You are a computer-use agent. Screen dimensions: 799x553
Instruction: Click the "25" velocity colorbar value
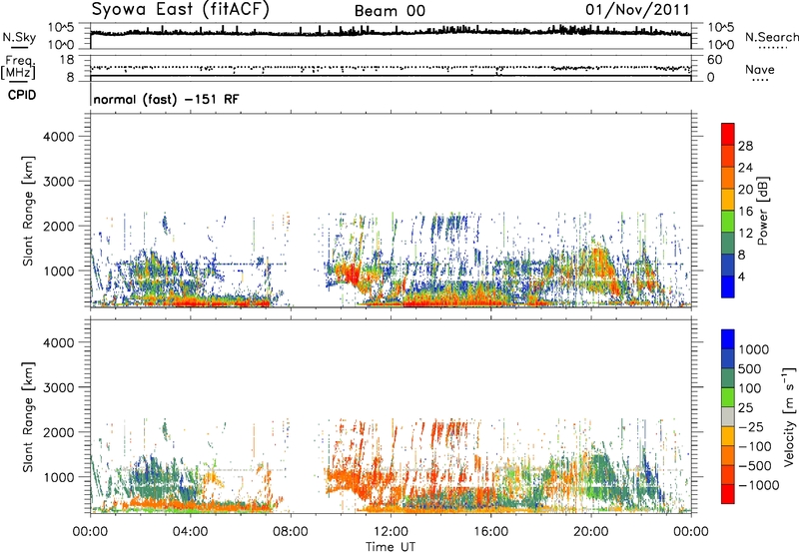(746, 408)
